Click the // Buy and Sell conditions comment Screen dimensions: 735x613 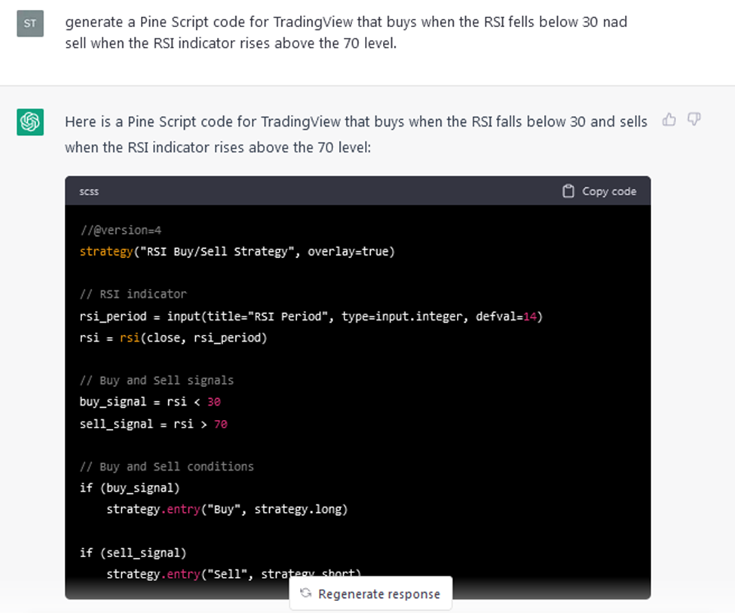(167, 467)
